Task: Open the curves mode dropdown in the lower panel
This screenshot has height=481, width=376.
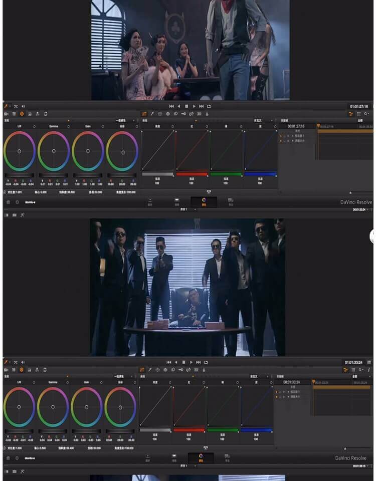Action: (259, 376)
